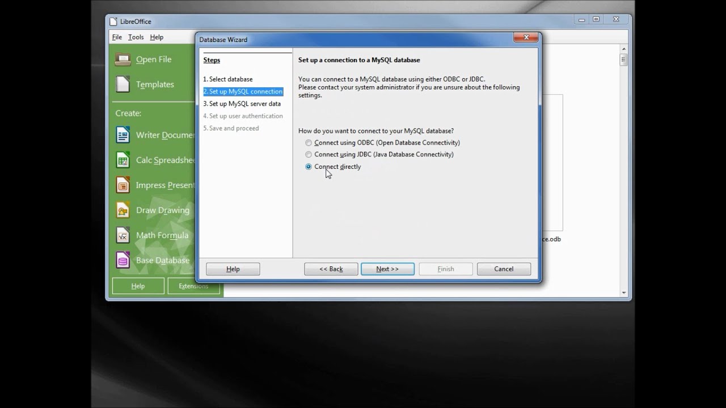Click the LibreOffice title bar document icon
Viewport: 726px width, 408px height.
(x=113, y=22)
